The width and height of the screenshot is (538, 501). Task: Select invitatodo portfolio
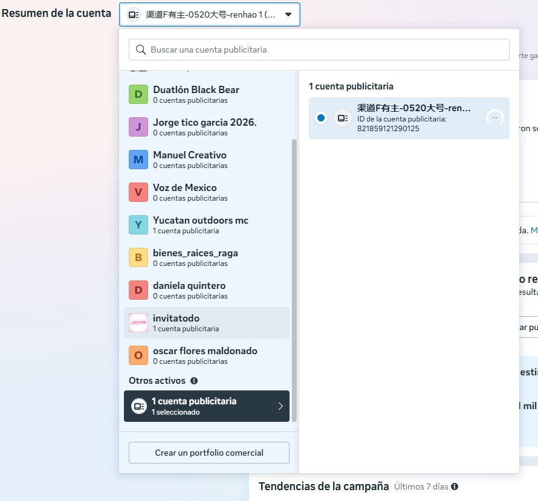click(x=207, y=323)
